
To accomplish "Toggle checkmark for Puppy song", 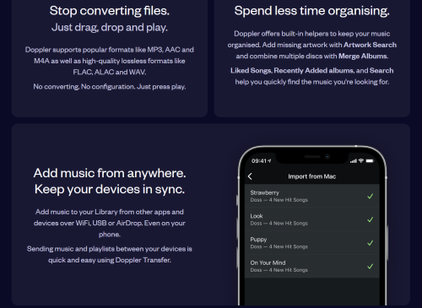I will tap(371, 243).
